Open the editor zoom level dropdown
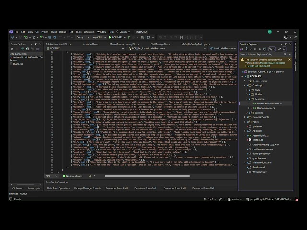307x230 pixels. pos(51,176)
